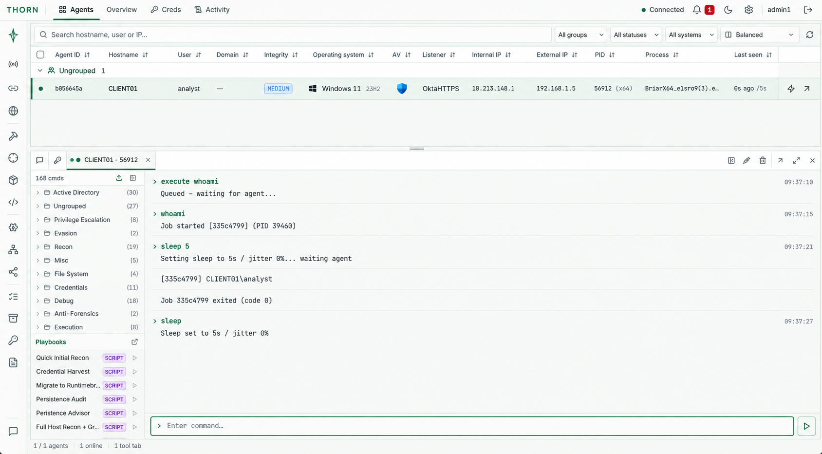Screen dimensions: 822x454
Task: Refresh the agents list
Action: (x=810, y=35)
